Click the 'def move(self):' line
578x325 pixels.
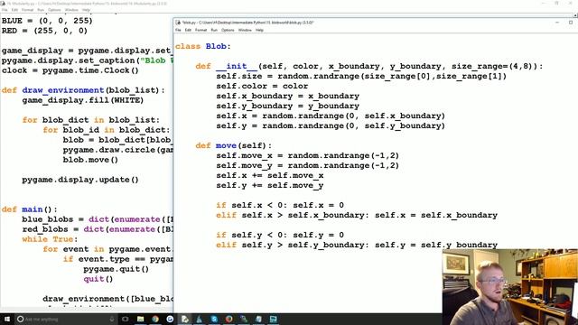click(233, 146)
